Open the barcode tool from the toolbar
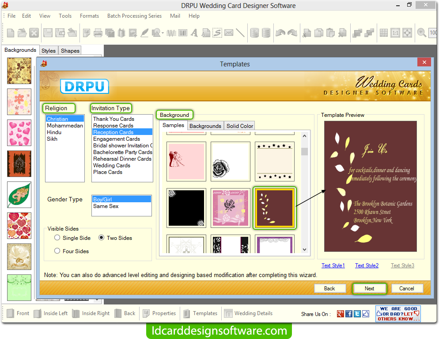This screenshot has width=439, height=339. click(x=182, y=32)
